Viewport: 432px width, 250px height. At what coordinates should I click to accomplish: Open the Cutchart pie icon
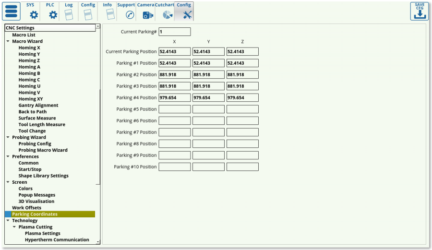[x=167, y=15]
